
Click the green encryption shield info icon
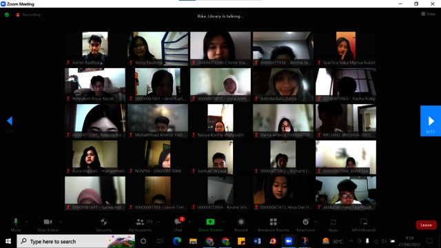[7, 14]
